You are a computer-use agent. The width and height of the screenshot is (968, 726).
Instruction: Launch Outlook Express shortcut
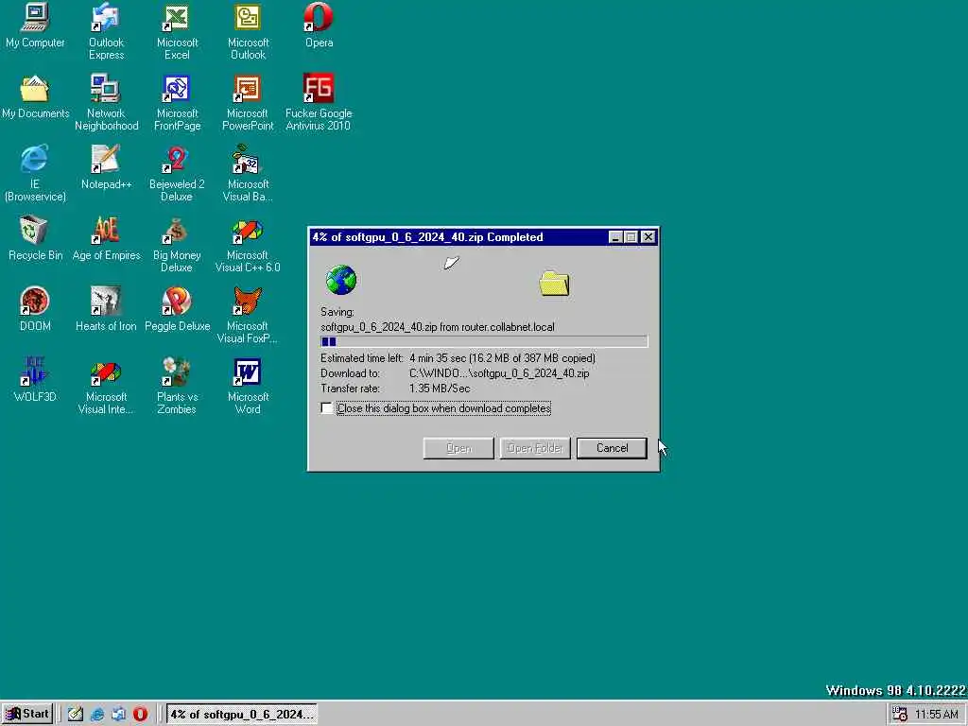click(x=106, y=31)
